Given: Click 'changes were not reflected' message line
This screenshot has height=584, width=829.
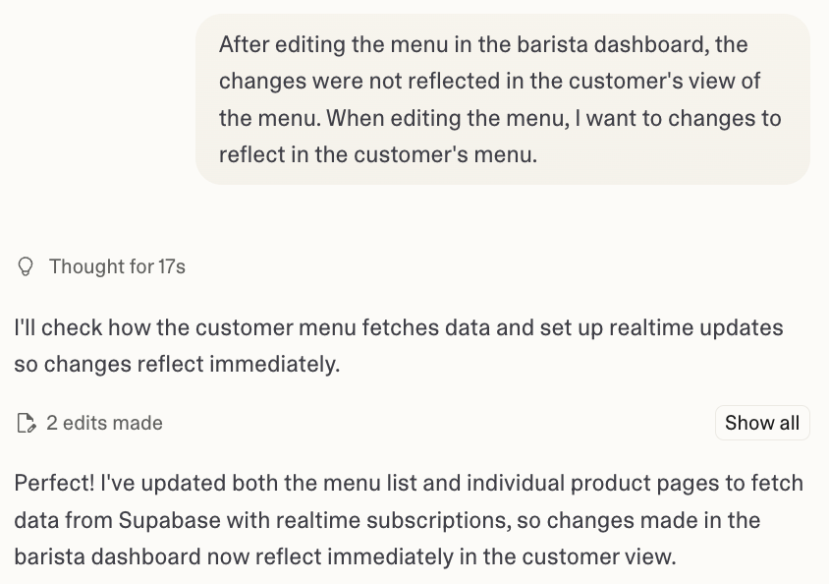Looking at the screenshot, I should tap(344, 81).
